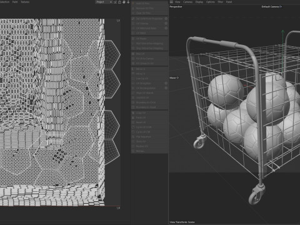Click the Mirror U command
300x225 pixels.
point(149,69)
